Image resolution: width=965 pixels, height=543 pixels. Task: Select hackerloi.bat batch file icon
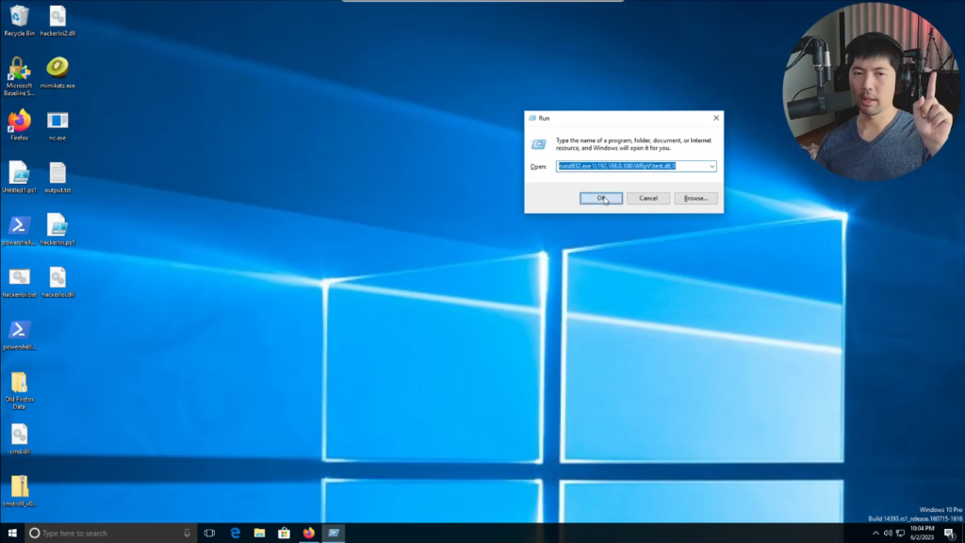coord(19,282)
